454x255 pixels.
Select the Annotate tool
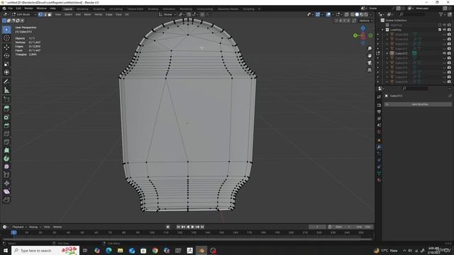pos(6,82)
